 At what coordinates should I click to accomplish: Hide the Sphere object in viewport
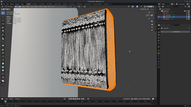click(x=187, y=19)
